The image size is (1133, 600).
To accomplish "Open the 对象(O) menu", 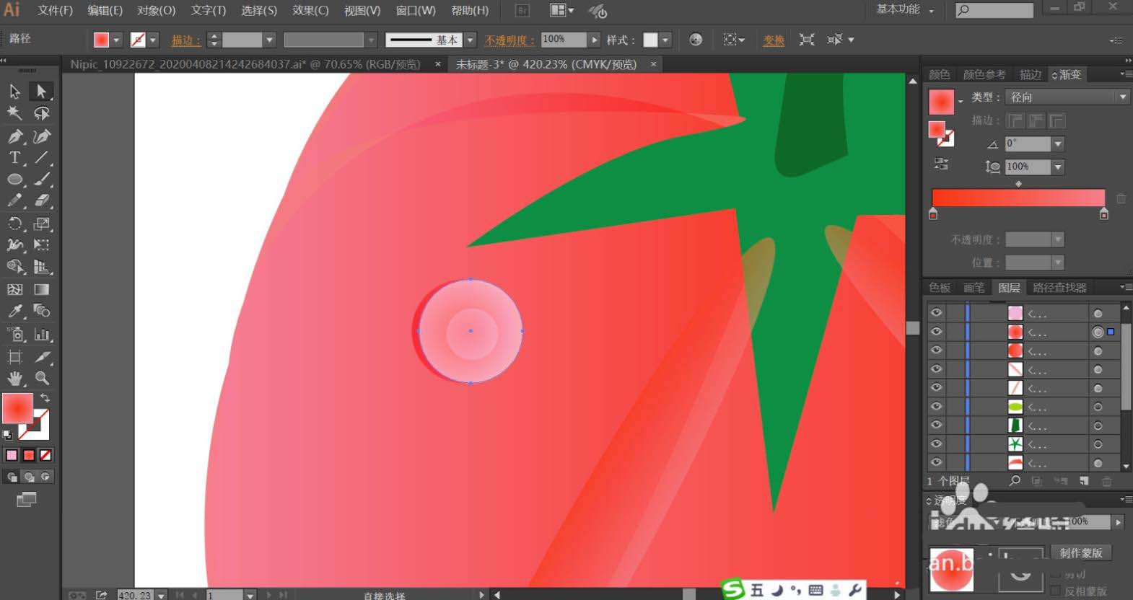I will click(156, 10).
